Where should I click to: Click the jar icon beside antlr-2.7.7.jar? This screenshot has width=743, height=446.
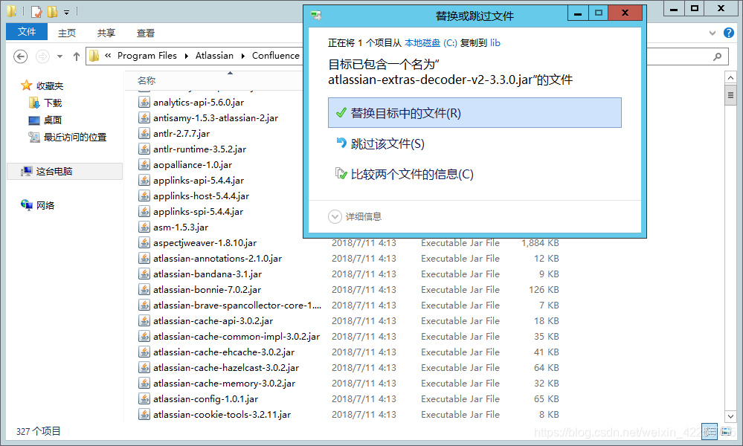tap(144, 134)
